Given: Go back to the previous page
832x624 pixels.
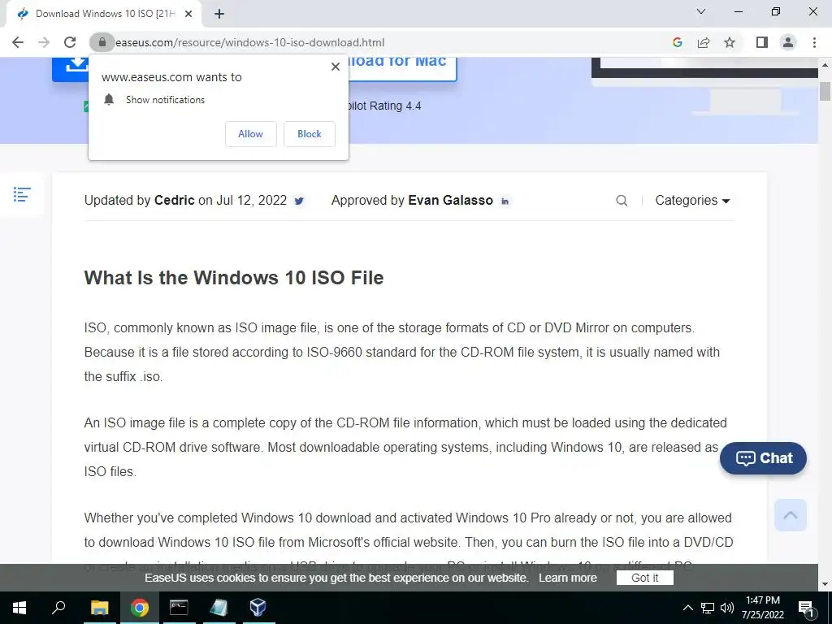Looking at the screenshot, I should (x=18, y=42).
